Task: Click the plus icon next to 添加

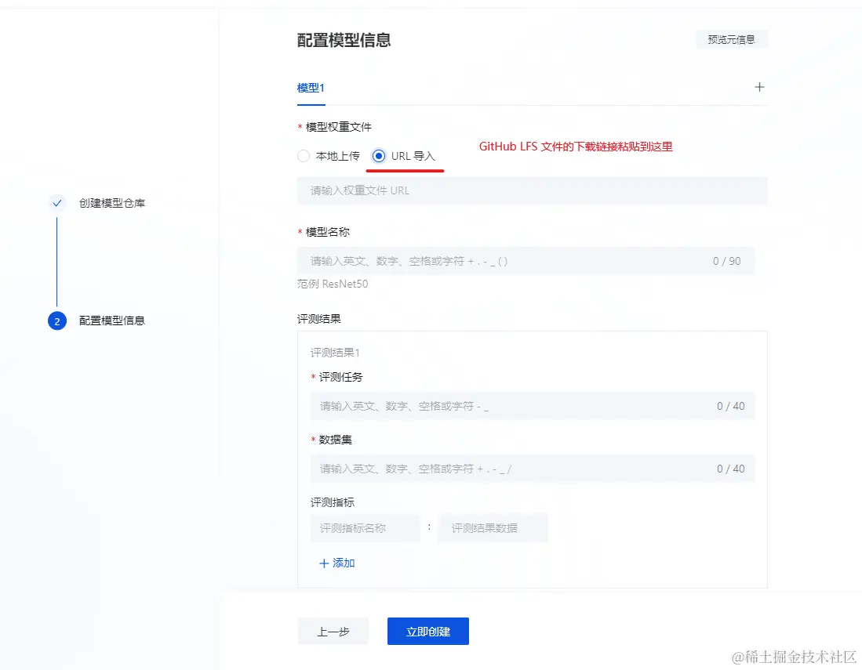Action: point(324,563)
